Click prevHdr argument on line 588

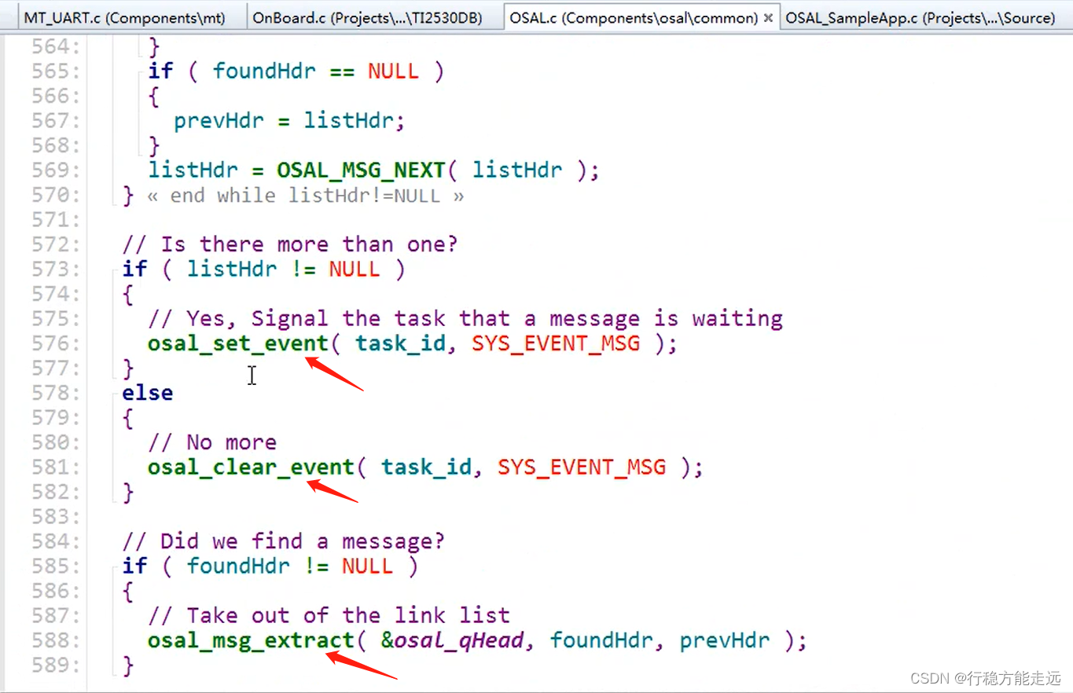coord(724,640)
